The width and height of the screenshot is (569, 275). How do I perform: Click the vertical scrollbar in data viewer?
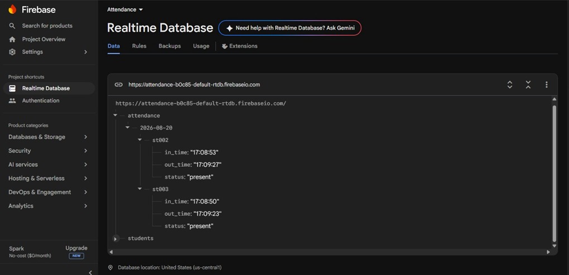[554, 173]
